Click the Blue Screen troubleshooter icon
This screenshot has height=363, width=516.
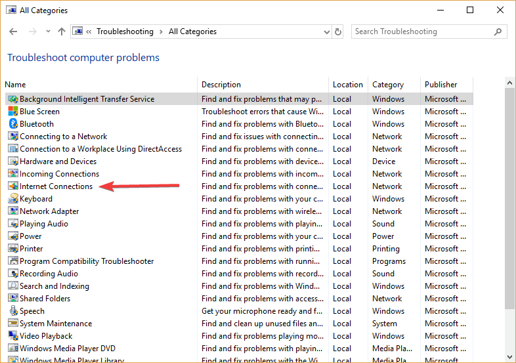coord(13,111)
